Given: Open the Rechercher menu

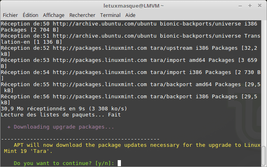Looking at the screenshot, I should [82, 15].
